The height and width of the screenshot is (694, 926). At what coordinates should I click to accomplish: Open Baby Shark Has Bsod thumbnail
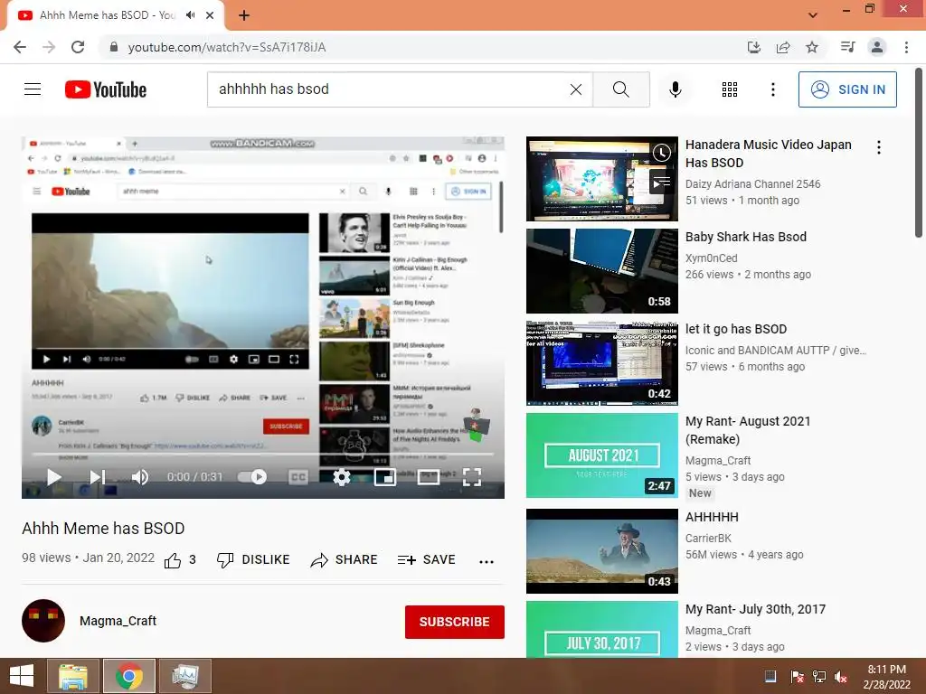(601, 271)
